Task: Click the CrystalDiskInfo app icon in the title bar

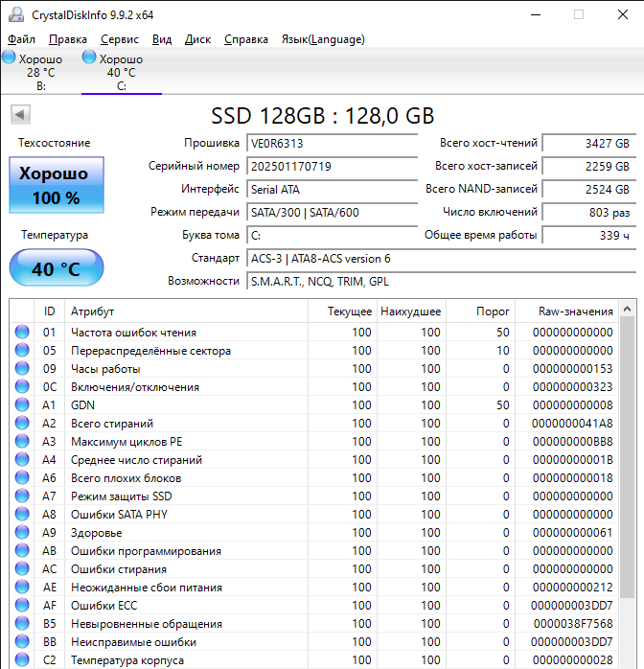Action: (x=16, y=15)
